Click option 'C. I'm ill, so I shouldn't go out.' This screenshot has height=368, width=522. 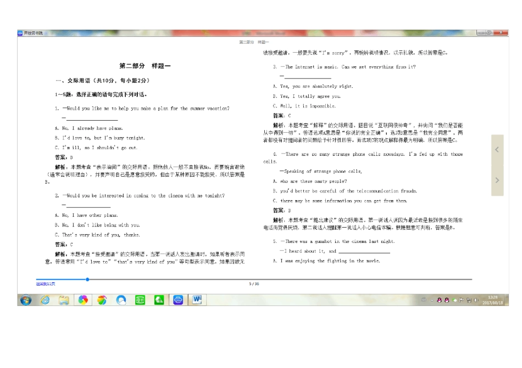tap(96, 148)
